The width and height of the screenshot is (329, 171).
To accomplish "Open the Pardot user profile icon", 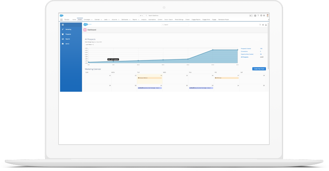I will 266,25.
